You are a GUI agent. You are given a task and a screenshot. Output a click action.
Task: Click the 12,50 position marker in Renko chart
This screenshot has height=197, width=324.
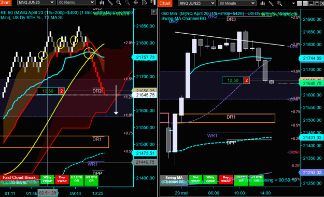pyautogui.click(x=48, y=91)
